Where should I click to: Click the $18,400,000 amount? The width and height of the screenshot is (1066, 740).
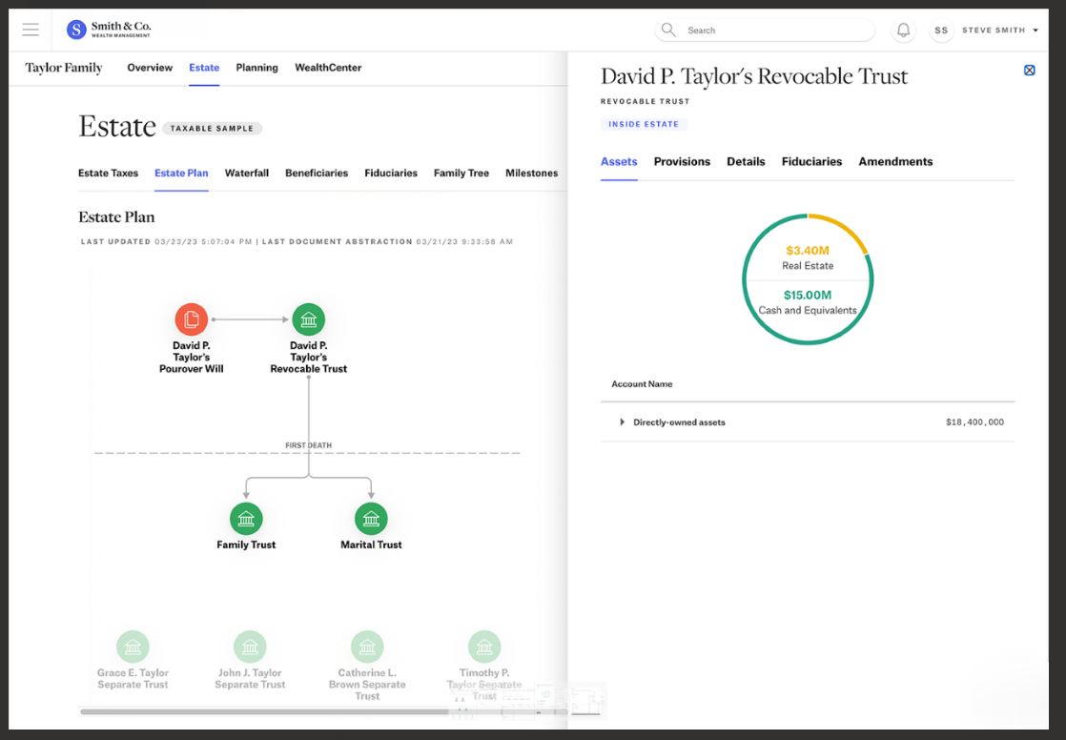pos(974,422)
